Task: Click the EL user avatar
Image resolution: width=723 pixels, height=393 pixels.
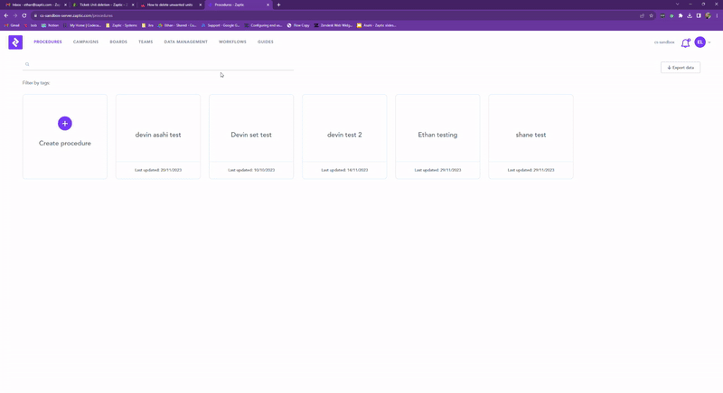Action: [700, 42]
